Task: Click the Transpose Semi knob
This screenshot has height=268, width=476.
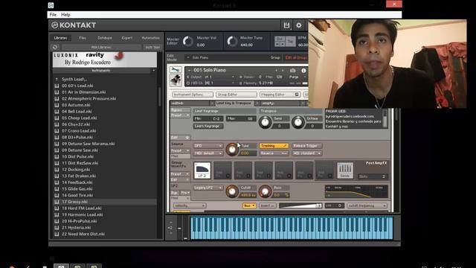Action: click(265, 122)
